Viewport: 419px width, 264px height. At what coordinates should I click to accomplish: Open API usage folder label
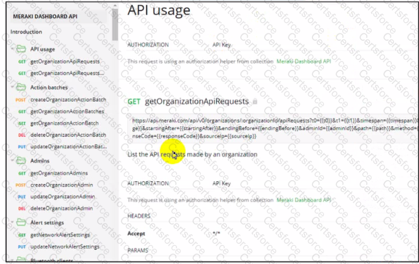42,49
